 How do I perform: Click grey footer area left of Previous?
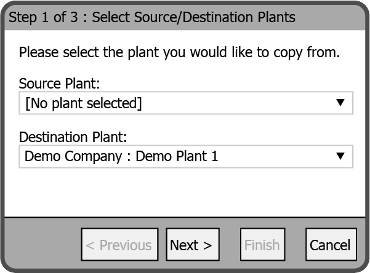[x=43, y=245]
